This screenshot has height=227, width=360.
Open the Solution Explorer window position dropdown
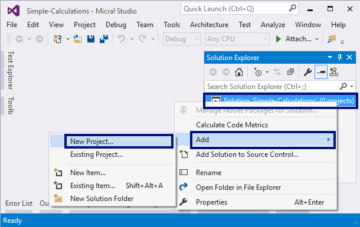click(x=330, y=57)
